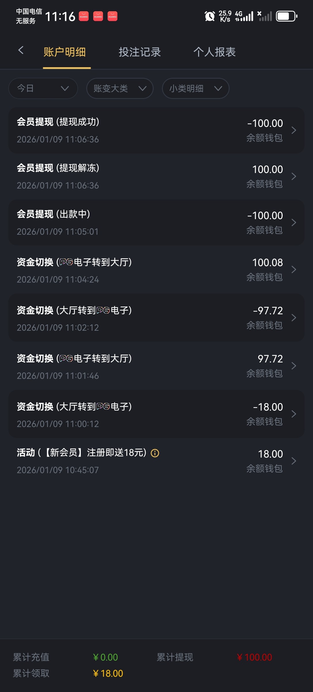This screenshot has height=692, width=313.
Task: Tap the alarm clock status icon
Action: pyautogui.click(x=210, y=16)
